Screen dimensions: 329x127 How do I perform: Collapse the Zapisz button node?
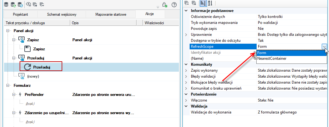[14, 40]
